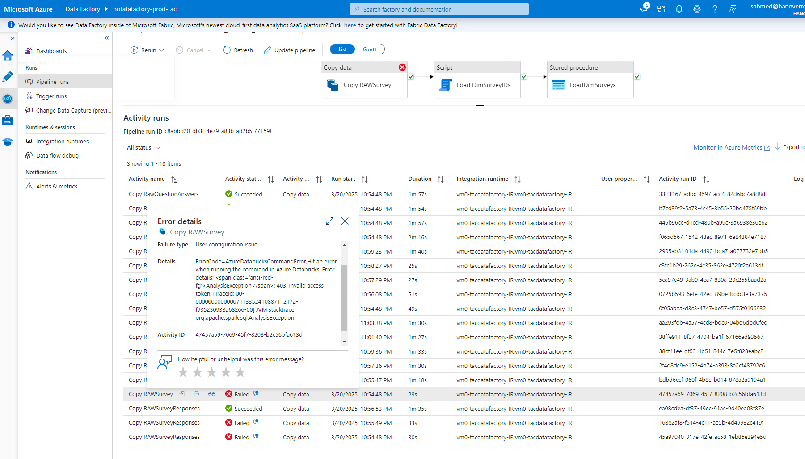Refresh the activity runs
This screenshot has height=459, width=805.
click(x=238, y=50)
